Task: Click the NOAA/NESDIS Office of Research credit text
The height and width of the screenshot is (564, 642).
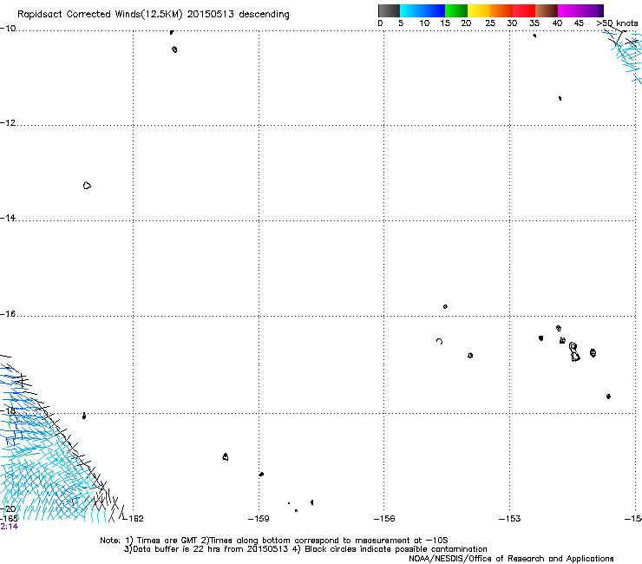Action: click(x=511, y=559)
